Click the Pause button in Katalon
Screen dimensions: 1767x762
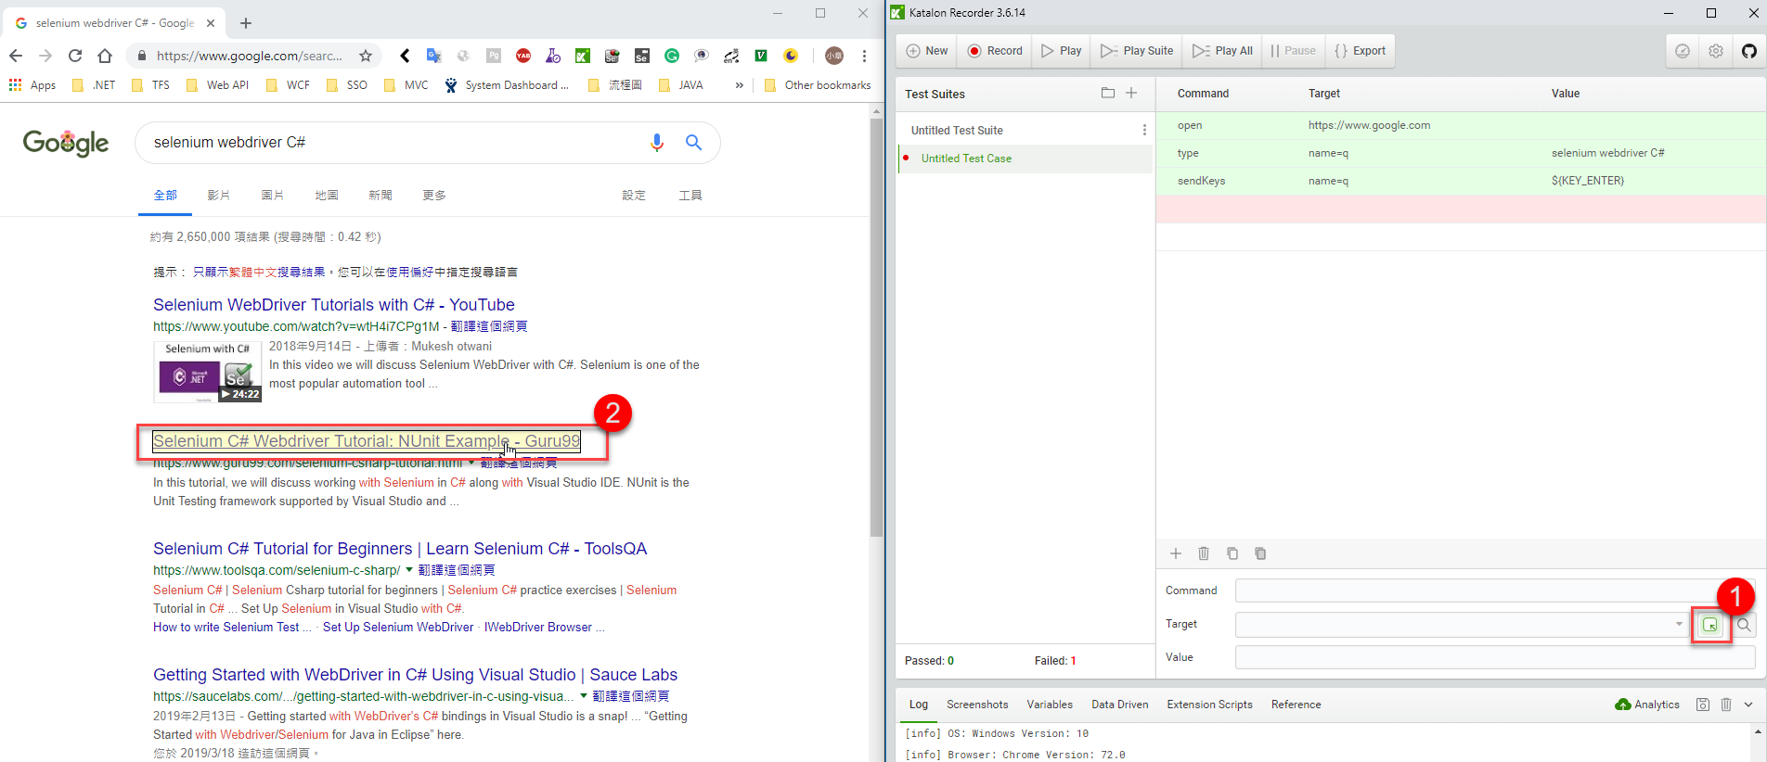pos(1293,51)
